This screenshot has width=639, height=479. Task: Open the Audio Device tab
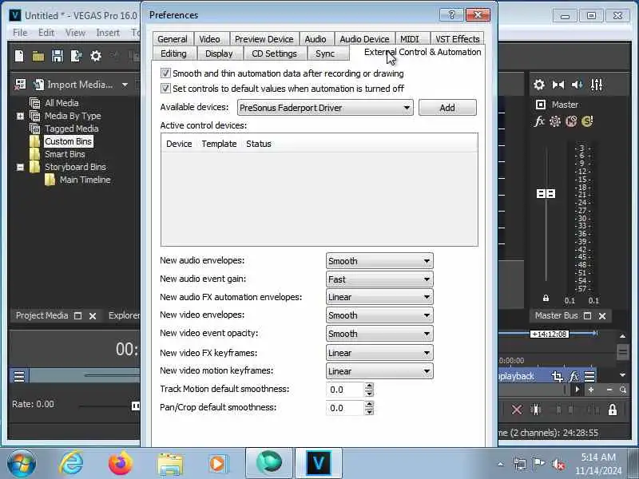coord(364,39)
